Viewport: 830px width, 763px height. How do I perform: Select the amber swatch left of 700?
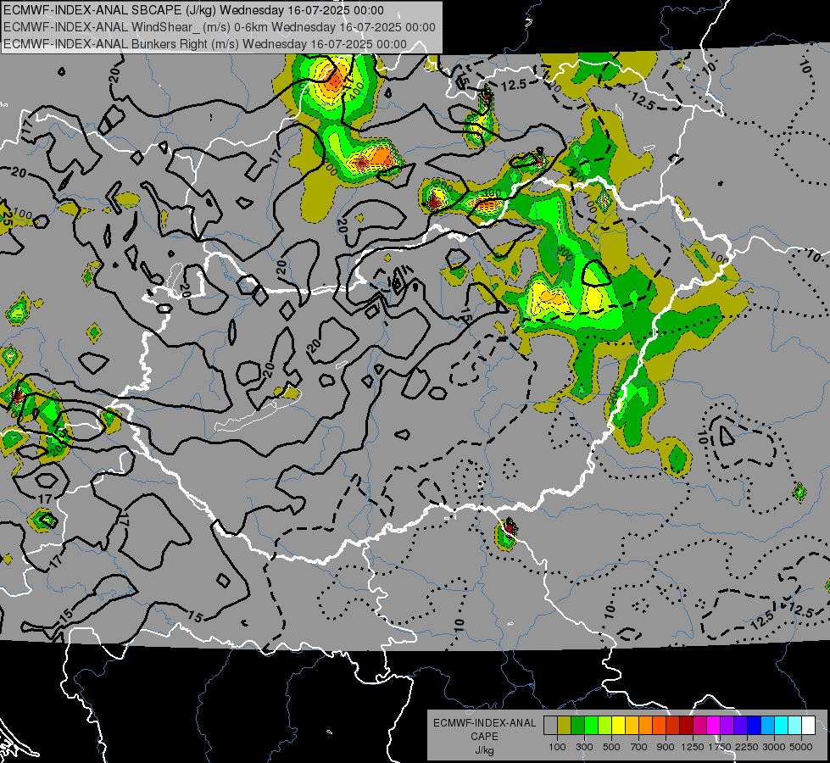[632, 726]
